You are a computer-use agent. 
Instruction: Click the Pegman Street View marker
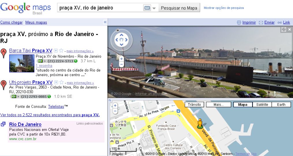point(200,123)
